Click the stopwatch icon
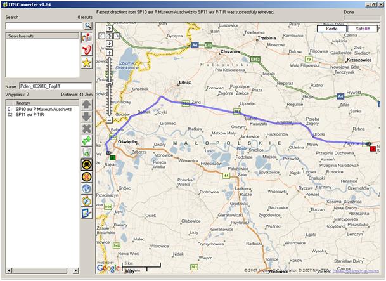The image size is (386, 281). tap(87, 201)
